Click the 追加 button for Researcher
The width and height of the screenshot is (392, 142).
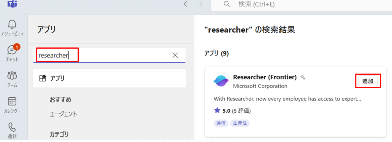pyautogui.click(x=368, y=81)
